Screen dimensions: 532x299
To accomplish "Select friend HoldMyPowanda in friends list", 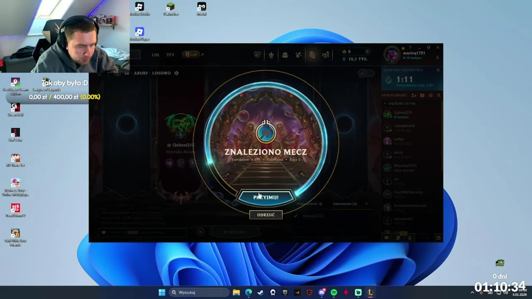I will pos(411,194).
